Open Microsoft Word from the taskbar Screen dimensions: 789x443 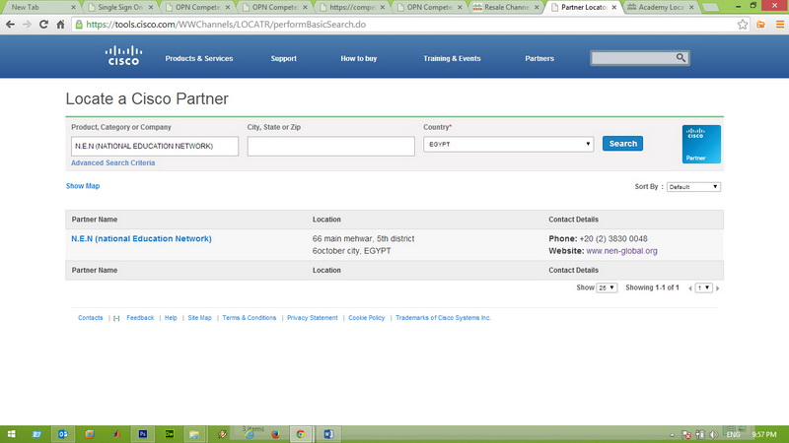point(328,434)
